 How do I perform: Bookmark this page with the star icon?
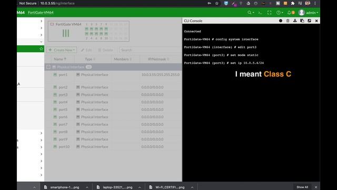tap(216, 3)
